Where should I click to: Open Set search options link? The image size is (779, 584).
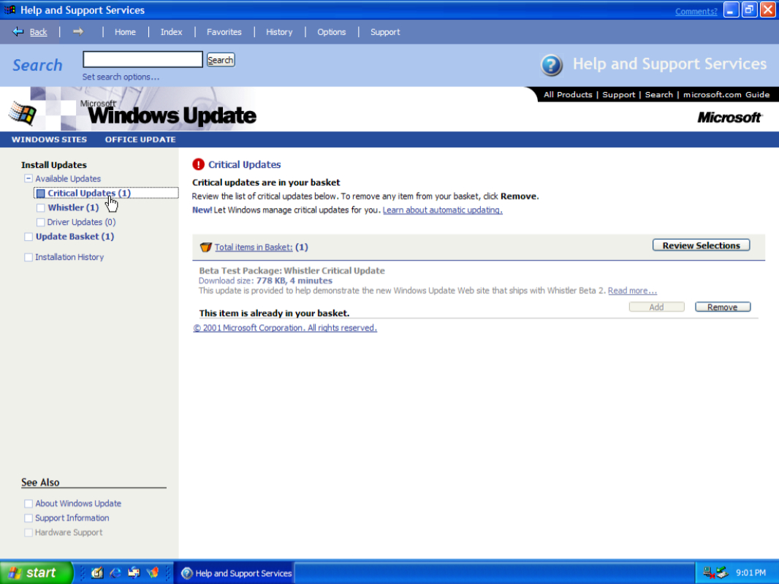coord(121,77)
